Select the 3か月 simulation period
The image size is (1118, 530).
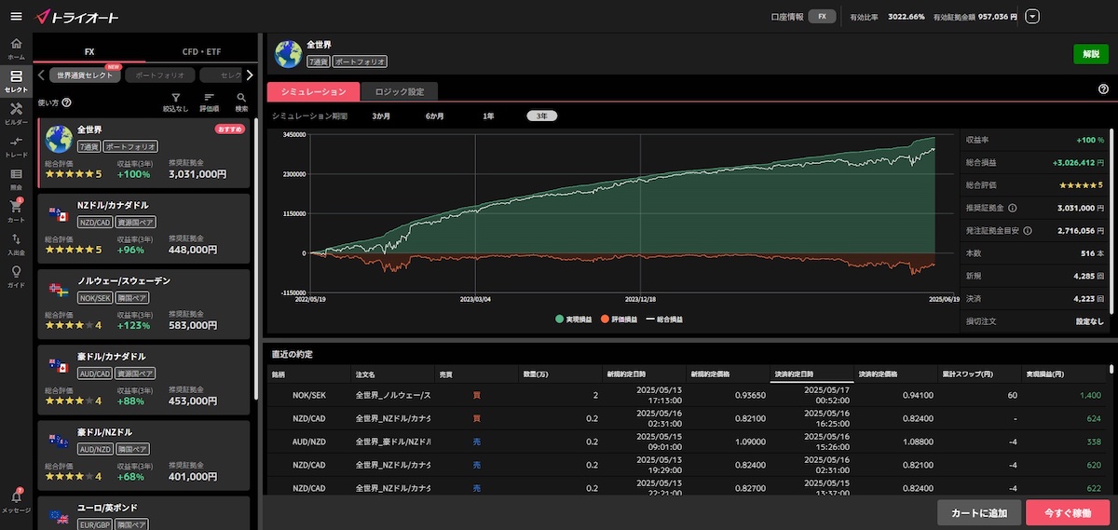coord(381,116)
